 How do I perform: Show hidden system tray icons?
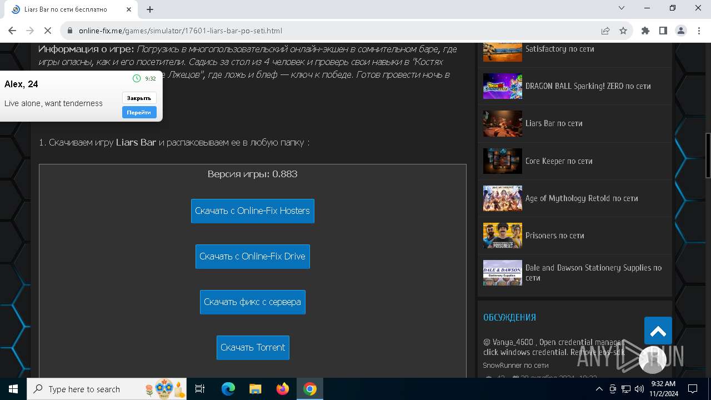point(599,389)
